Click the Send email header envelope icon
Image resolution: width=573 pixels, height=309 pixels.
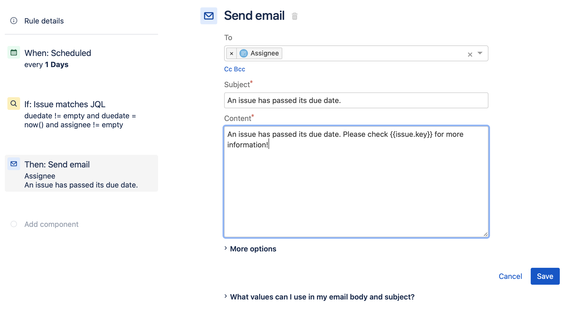209,16
